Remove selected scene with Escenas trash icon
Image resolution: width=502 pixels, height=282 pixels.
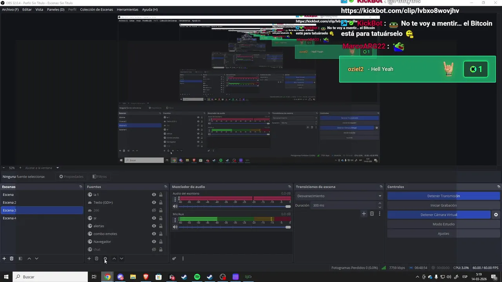pos(12,258)
